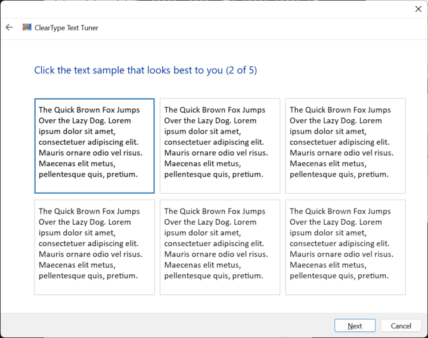Click "Maecenas elit metus," in top-right sample

click(x=327, y=163)
